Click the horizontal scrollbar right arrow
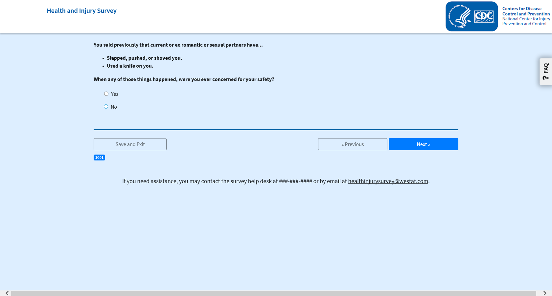This screenshot has height=296, width=552. [545, 293]
